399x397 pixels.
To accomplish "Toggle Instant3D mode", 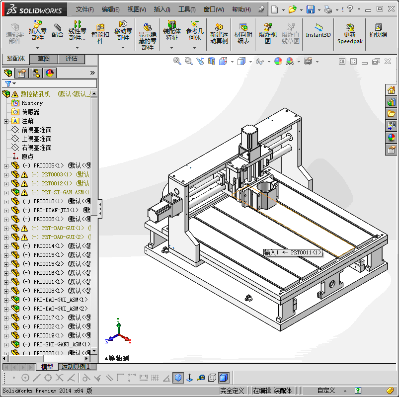I will point(318,30).
